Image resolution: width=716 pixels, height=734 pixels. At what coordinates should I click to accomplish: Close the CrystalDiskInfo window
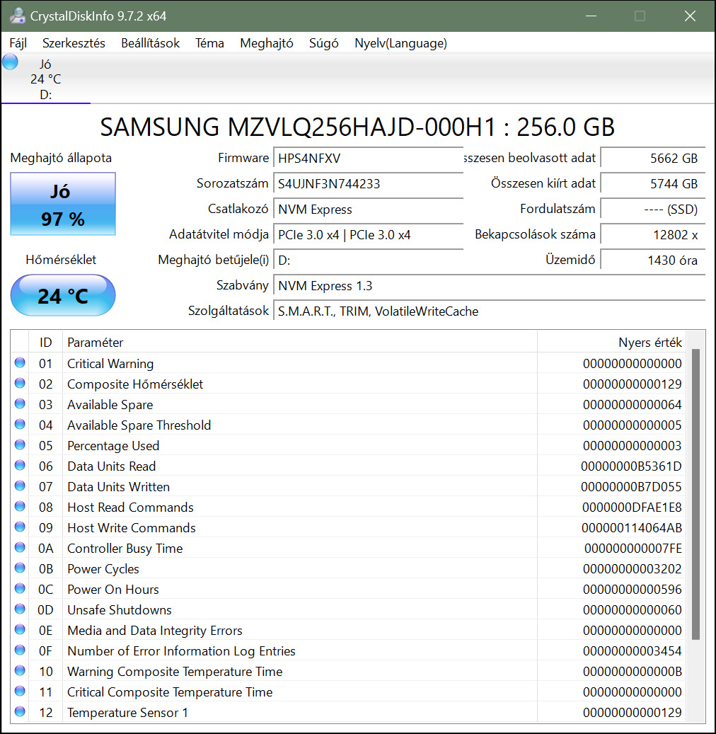point(690,16)
